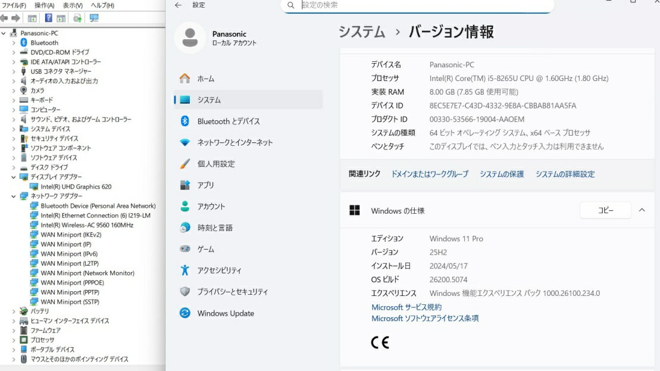Go to ホーム in settings sidebar
Image resolution: width=660 pixels, height=371 pixels.
pyautogui.click(x=206, y=79)
